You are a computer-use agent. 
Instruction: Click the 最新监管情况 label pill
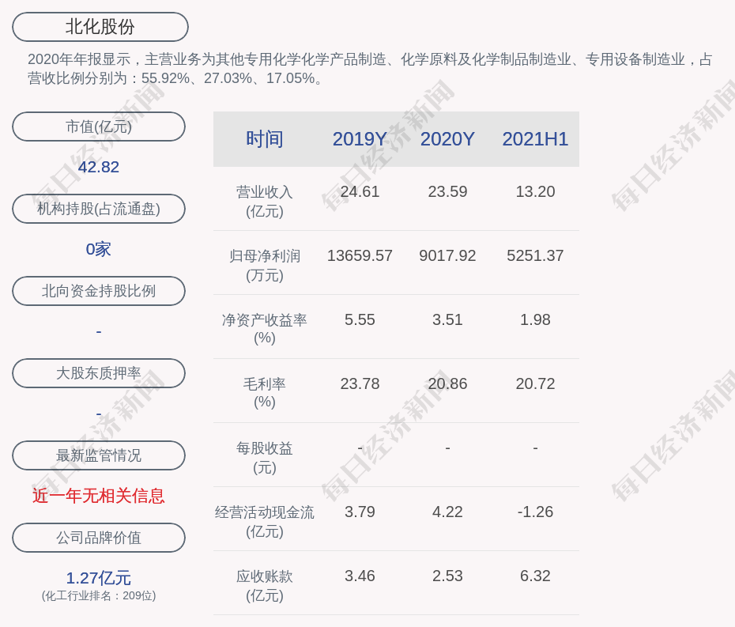pos(99,455)
